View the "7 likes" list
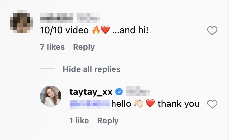The image size is (229, 140). pyautogui.click(x=52, y=47)
